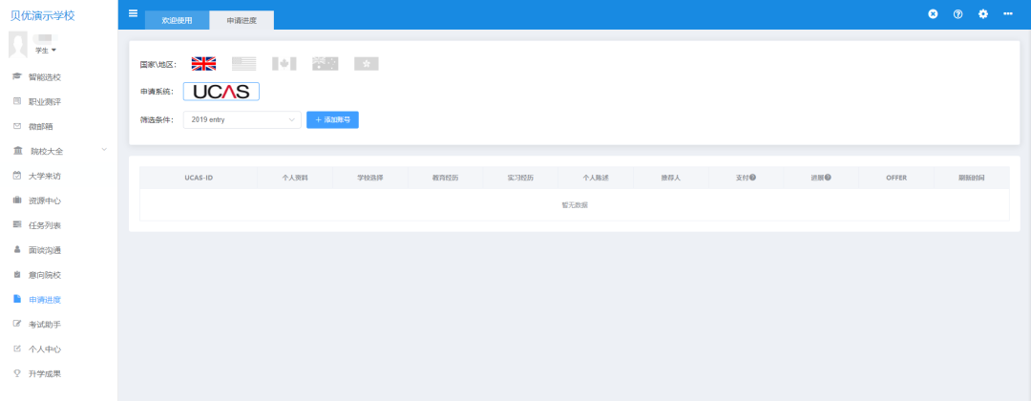This screenshot has height=401, width=1031.
Task: Select the United Kingdom flag
Action: pos(203,64)
